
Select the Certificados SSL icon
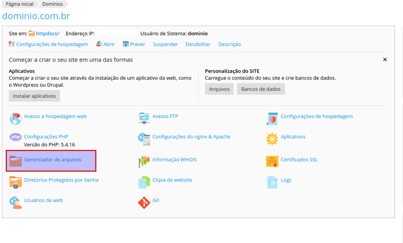point(272,161)
